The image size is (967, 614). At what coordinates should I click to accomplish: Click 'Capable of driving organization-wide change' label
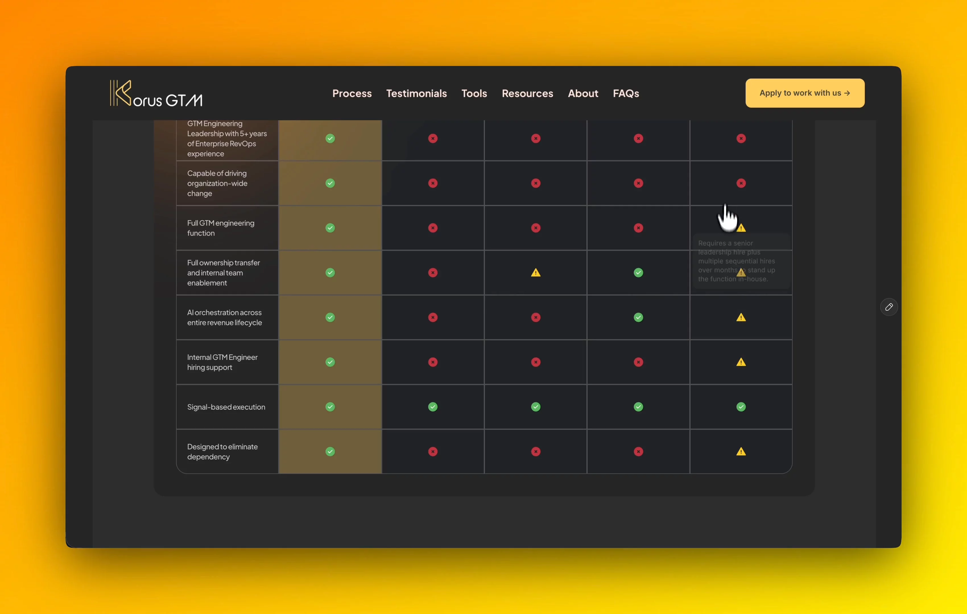point(217,183)
